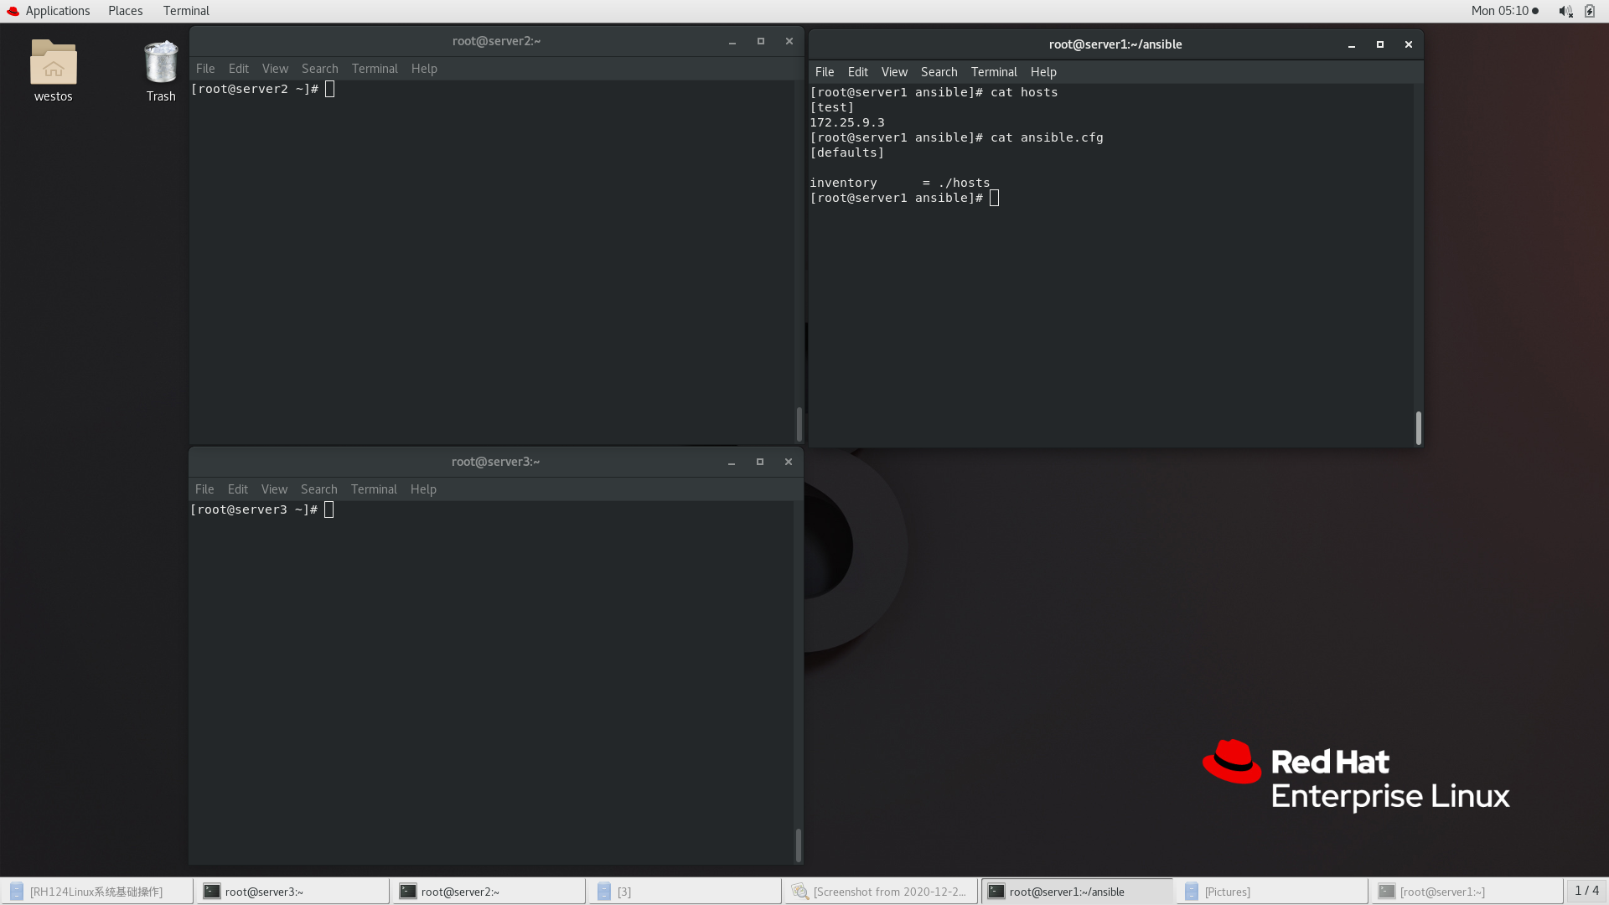Select the [root@server1:~] taskbar button
This screenshot has width=1609, height=905.
tap(1467, 892)
